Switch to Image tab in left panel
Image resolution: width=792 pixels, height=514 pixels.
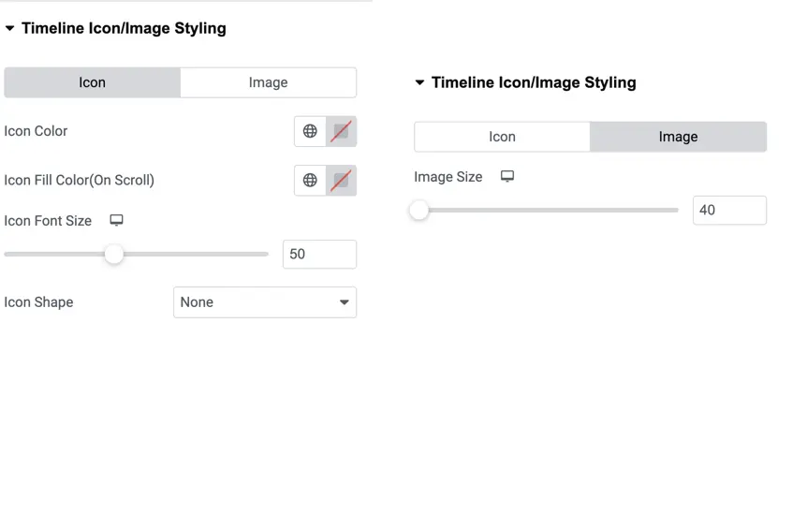point(268,82)
